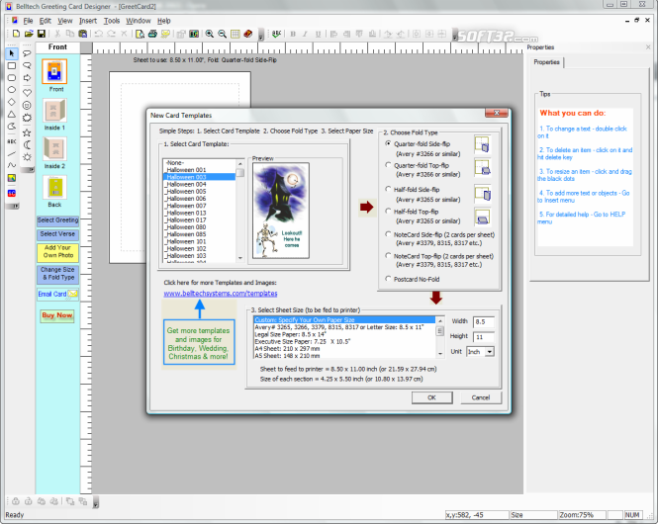This screenshot has height=524, width=658.
Task: Click the Zoom Out magnifier icon
Action: click(x=223, y=34)
